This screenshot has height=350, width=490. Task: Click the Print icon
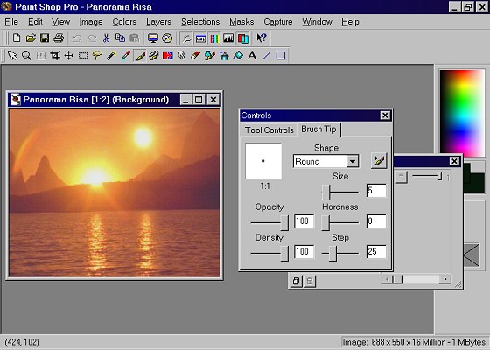point(59,38)
